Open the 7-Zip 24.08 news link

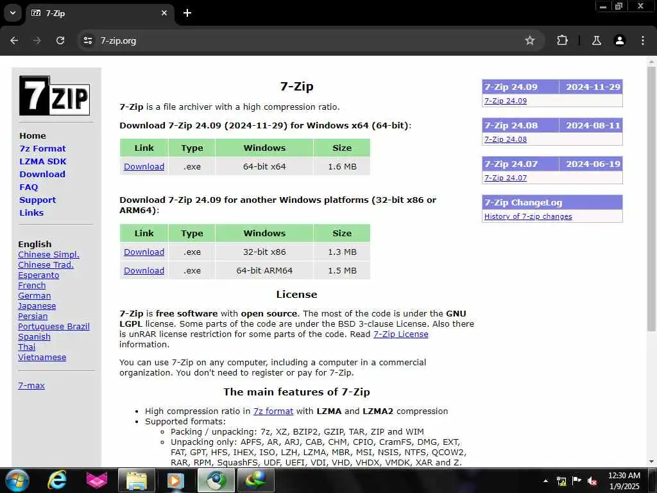[506, 139]
